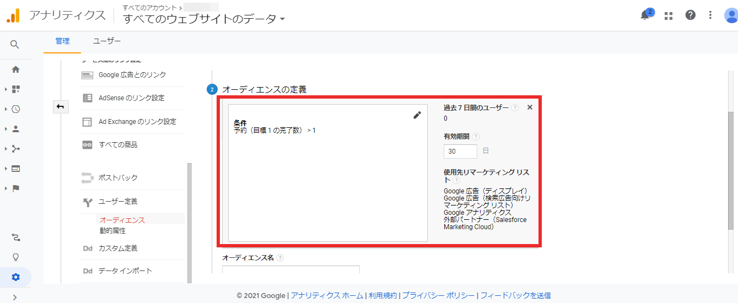Open Behavior icon in the sidebar
The image size is (738, 303).
[x=15, y=169]
